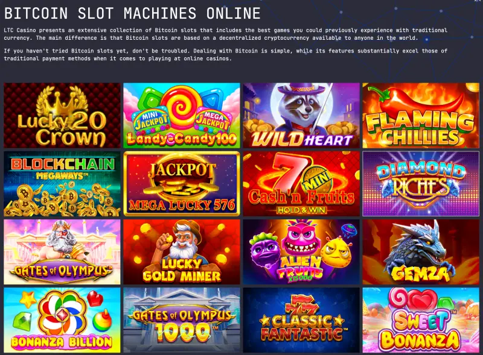The height and width of the screenshot is (355, 483).
Task: Open the Sweet Bonanza candy slot
Action: click(x=421, y=320)
